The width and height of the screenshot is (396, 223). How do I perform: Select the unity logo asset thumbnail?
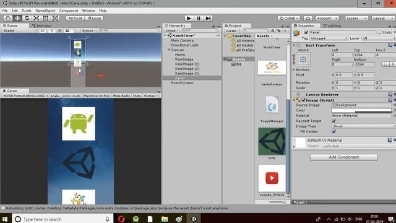coord(272,141)
